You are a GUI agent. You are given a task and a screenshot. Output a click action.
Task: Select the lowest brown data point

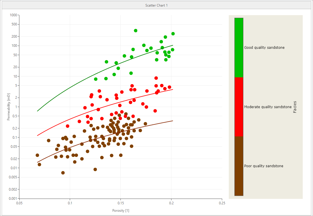click(x=63, y=173)
